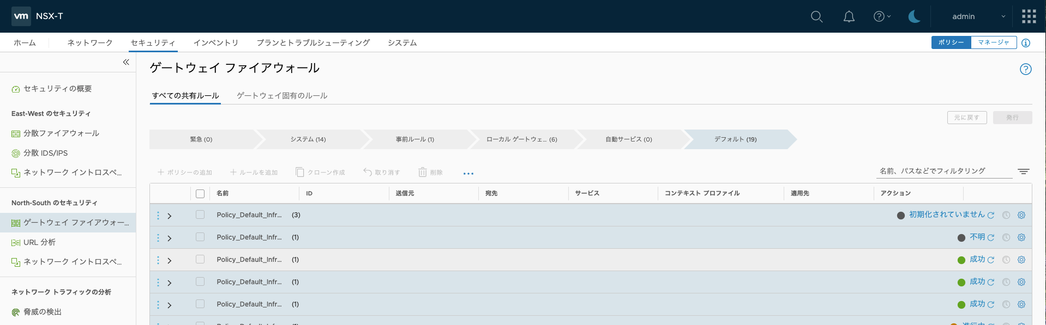The image size is (1046, 325).
Task: Open the three-dot more actions menu in toolbar
Action: pyautogui.click(x=468, y=173)
